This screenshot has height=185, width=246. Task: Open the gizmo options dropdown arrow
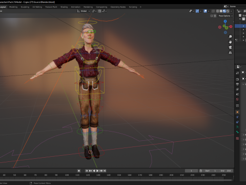tap(200, 11)
